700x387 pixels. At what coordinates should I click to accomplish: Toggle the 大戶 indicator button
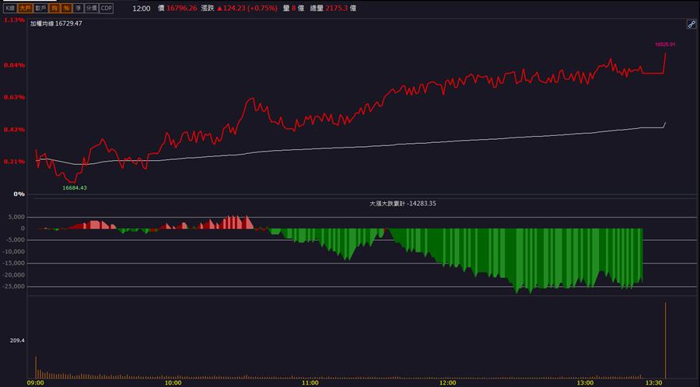click(26, 8)
